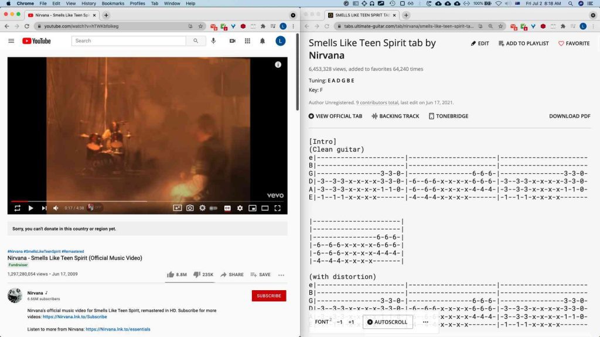
Task: Take screenshot using camera icon in player
Action: [190, 208]
